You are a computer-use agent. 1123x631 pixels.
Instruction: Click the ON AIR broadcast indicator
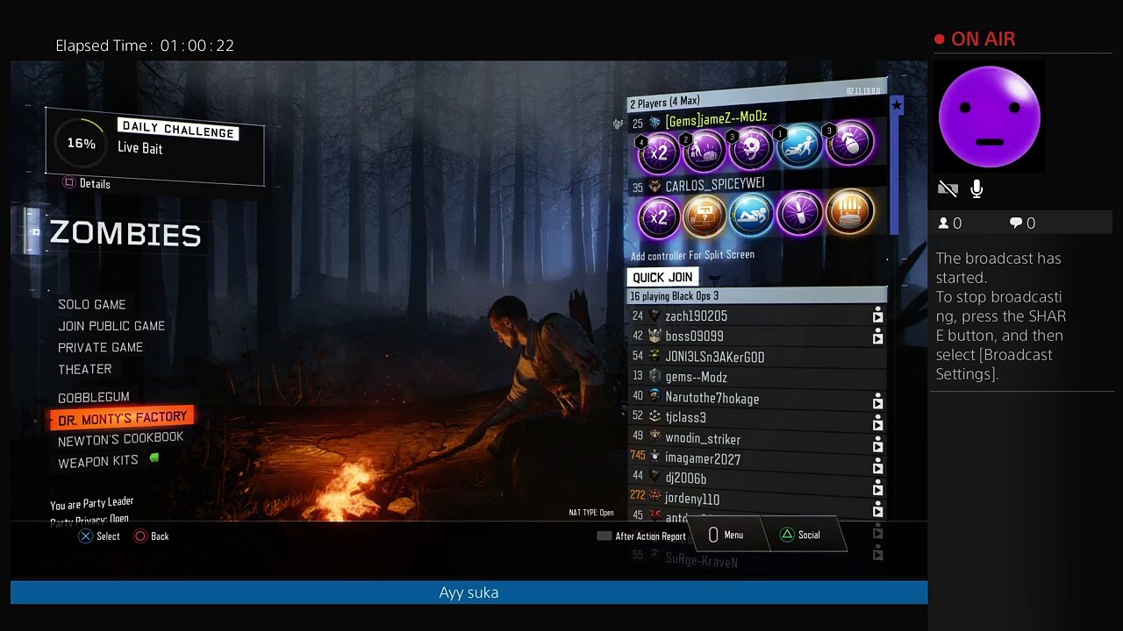[975, 39]
